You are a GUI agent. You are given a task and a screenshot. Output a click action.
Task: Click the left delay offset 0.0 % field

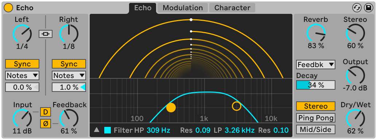tap(22, 87)
